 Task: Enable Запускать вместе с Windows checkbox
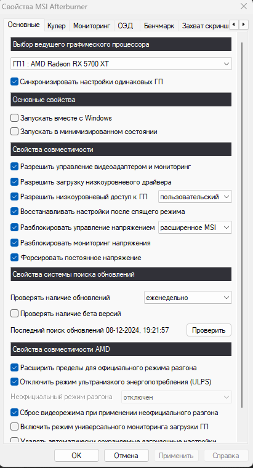[14, 118]
